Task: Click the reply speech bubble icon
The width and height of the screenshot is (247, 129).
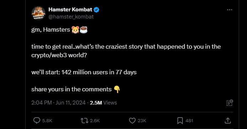Action: coord(37,120)
